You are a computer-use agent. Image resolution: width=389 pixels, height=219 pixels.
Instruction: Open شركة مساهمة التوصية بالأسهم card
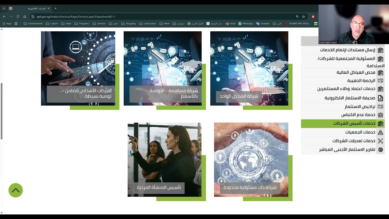pyautogui.click(x=163, y=68)
